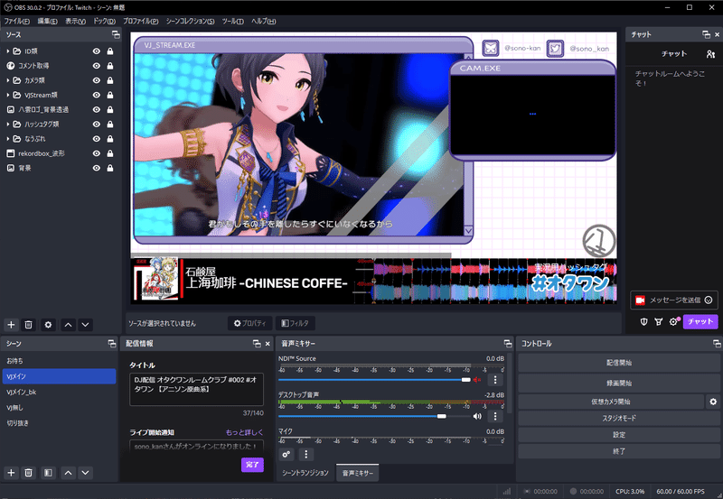Open advanced audio properties gear icon

tap(286, 455)
